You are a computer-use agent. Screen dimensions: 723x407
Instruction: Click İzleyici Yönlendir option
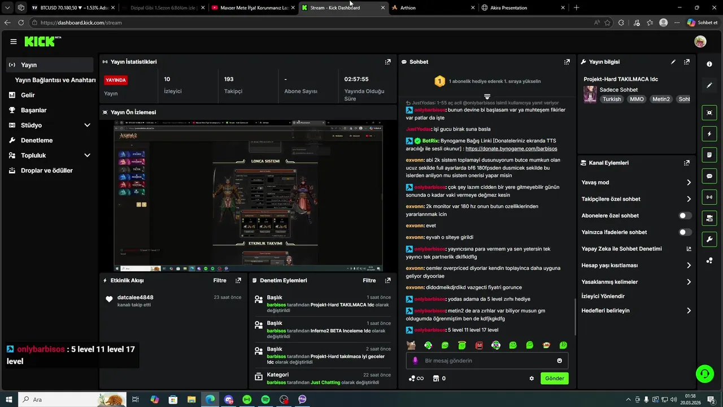[603, 296]
